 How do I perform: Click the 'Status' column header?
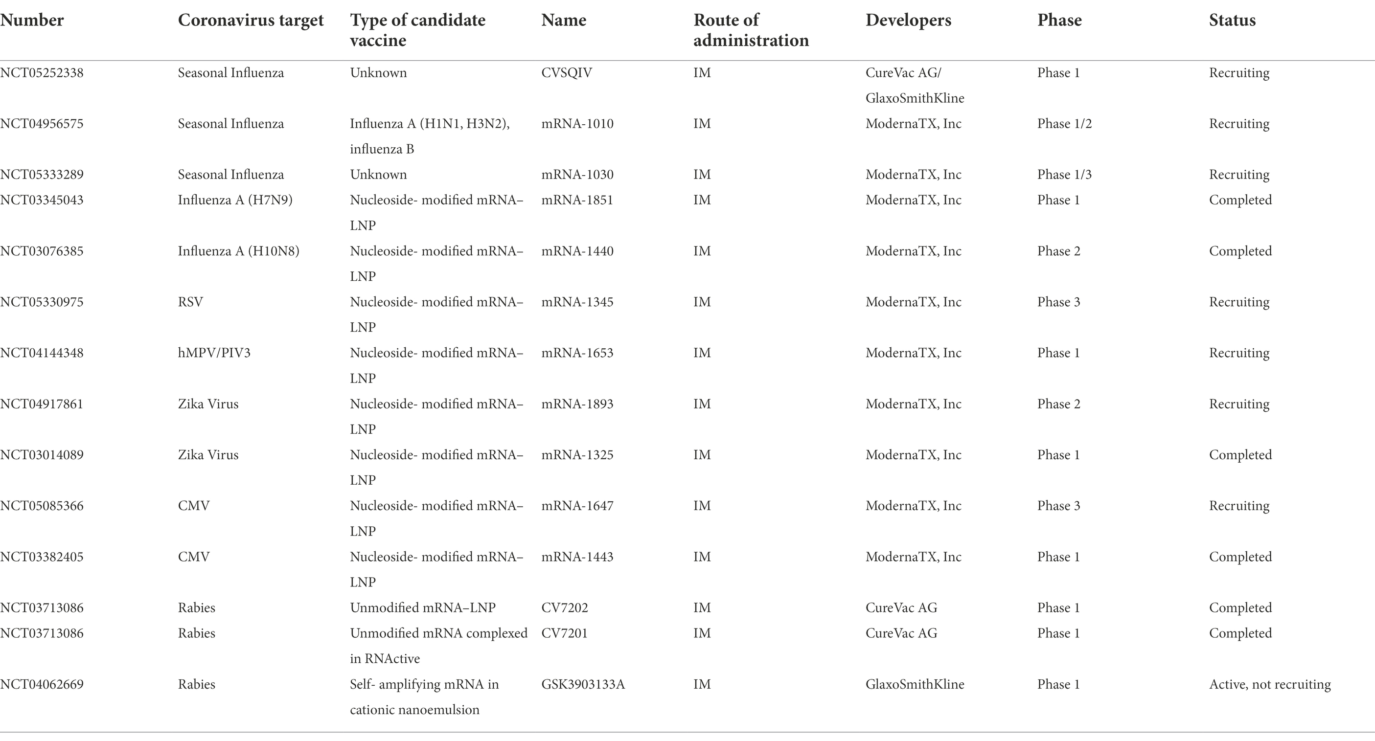(1232, 20)
